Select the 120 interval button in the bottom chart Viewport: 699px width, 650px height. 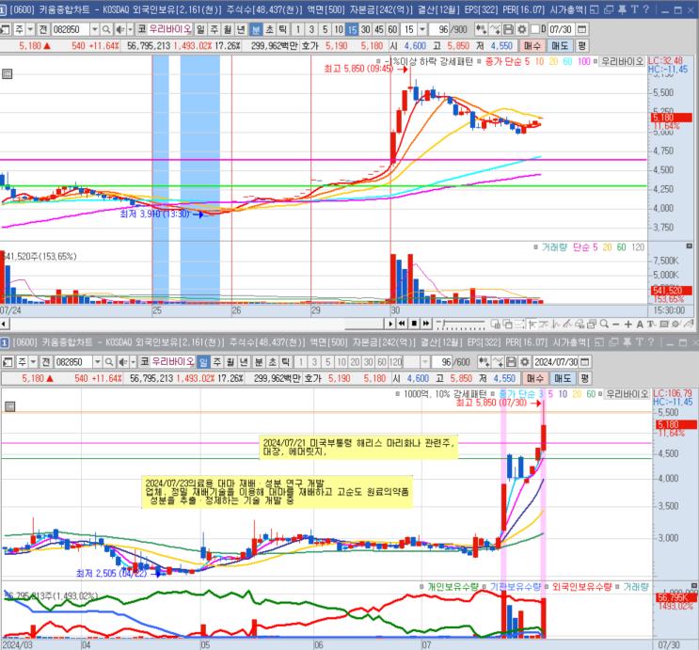click(395, 361)
